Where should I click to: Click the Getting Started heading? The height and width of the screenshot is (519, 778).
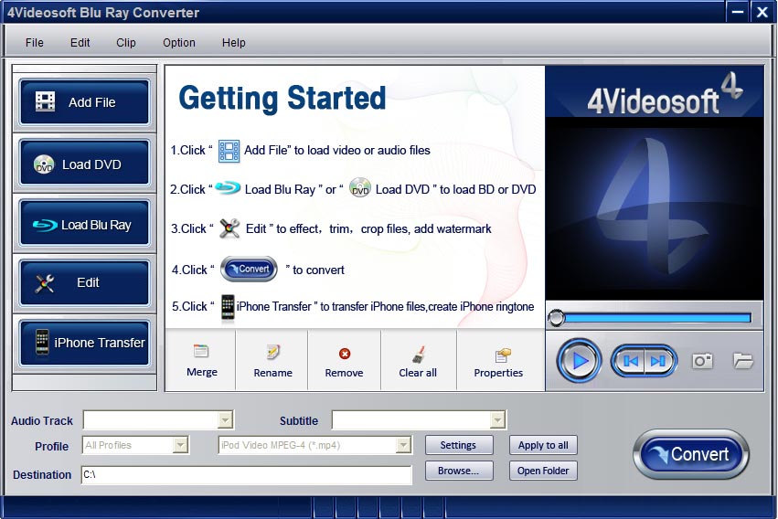click(x=282, y=98)
